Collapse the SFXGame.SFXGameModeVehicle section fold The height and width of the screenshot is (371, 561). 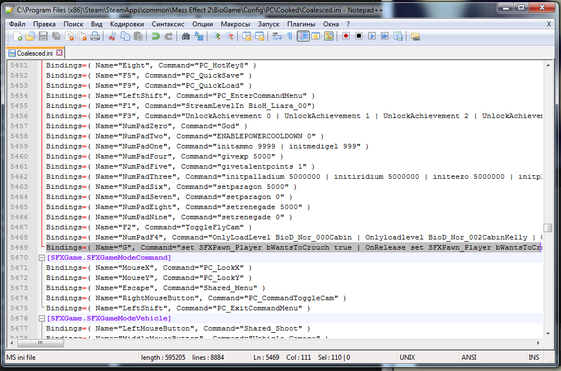pos(42,318)
